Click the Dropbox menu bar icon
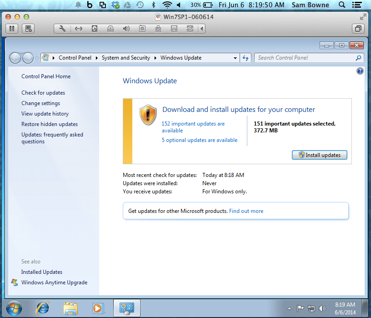 [115, 5]
